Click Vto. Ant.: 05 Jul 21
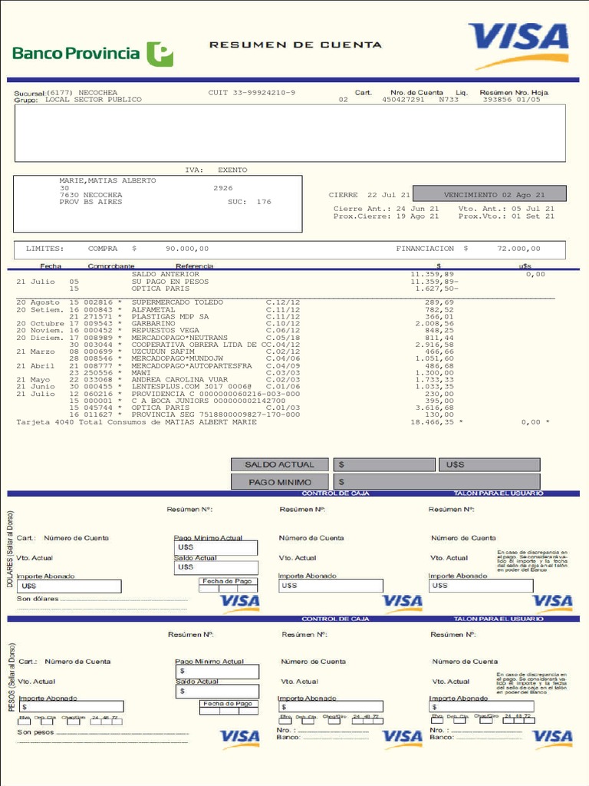589x786 pixels. click(506, 209)
